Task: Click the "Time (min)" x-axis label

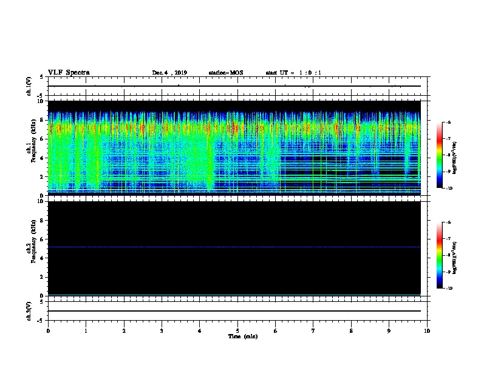Action: [243, 336]
